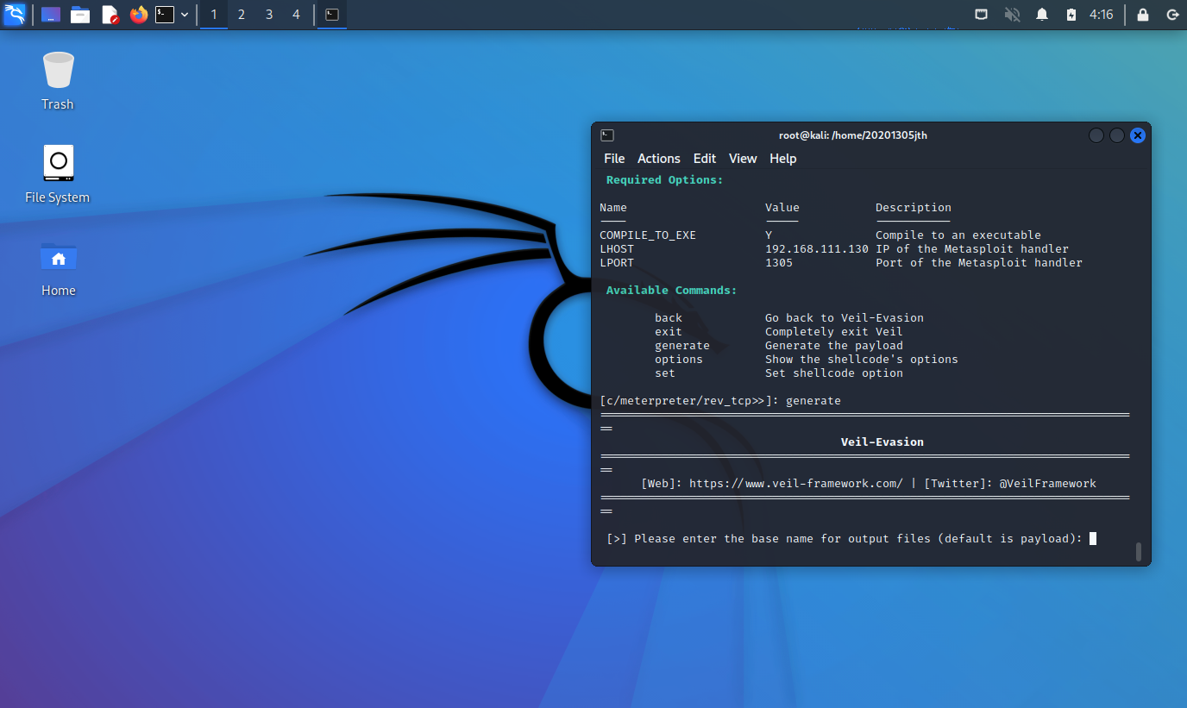Click 'Compile to an executable' description
Viewport: 1187px width, 708px height.
tap(958, 235)
